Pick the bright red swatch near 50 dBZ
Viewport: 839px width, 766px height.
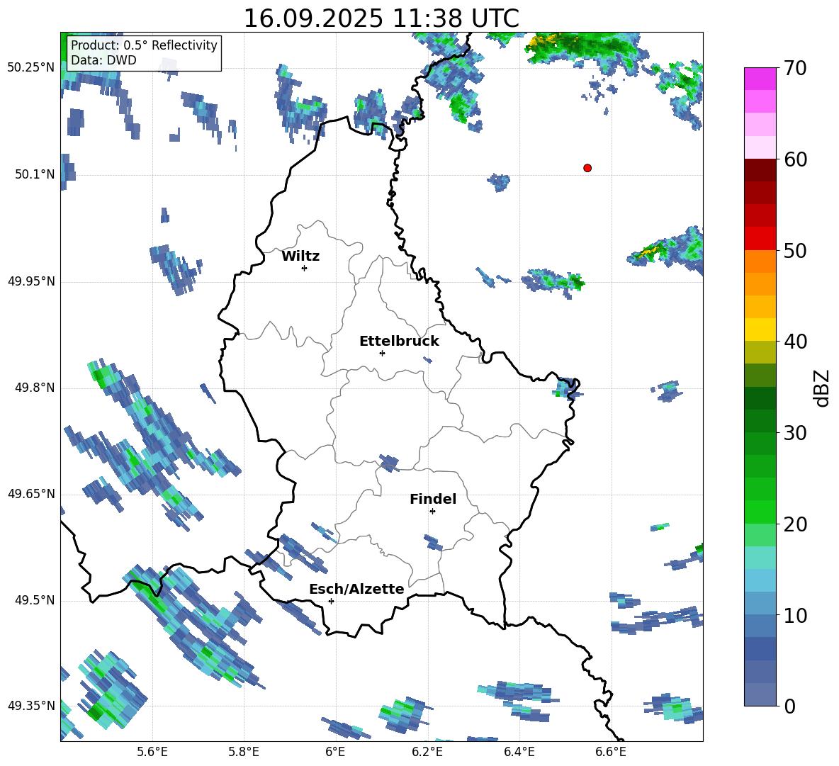(x=760, y=239)
